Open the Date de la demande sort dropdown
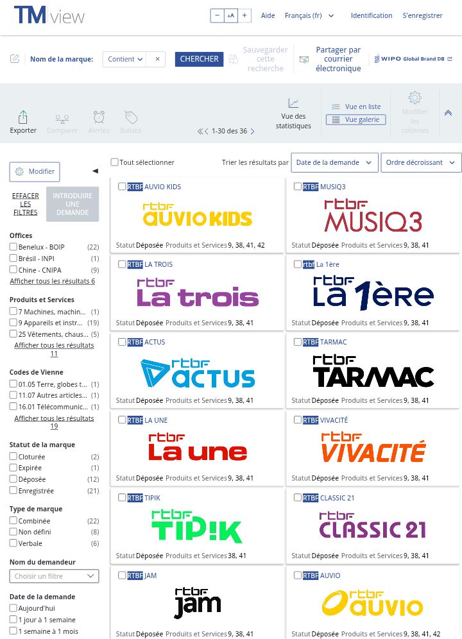 [x=334, y=162]
